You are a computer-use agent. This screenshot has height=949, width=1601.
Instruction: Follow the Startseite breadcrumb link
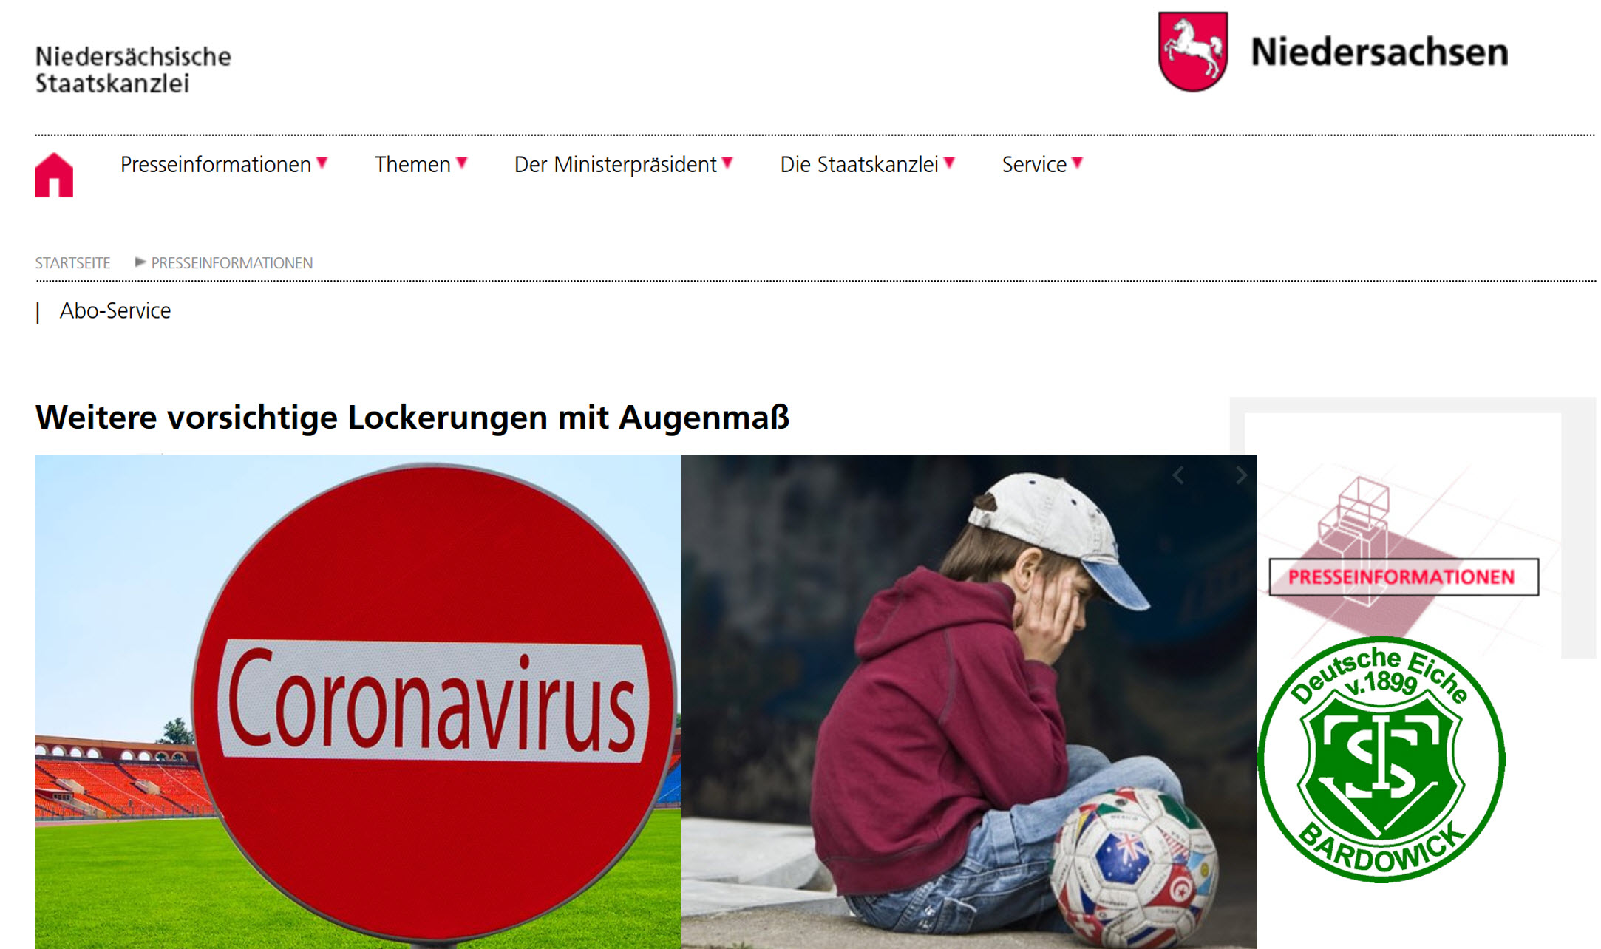72,263
